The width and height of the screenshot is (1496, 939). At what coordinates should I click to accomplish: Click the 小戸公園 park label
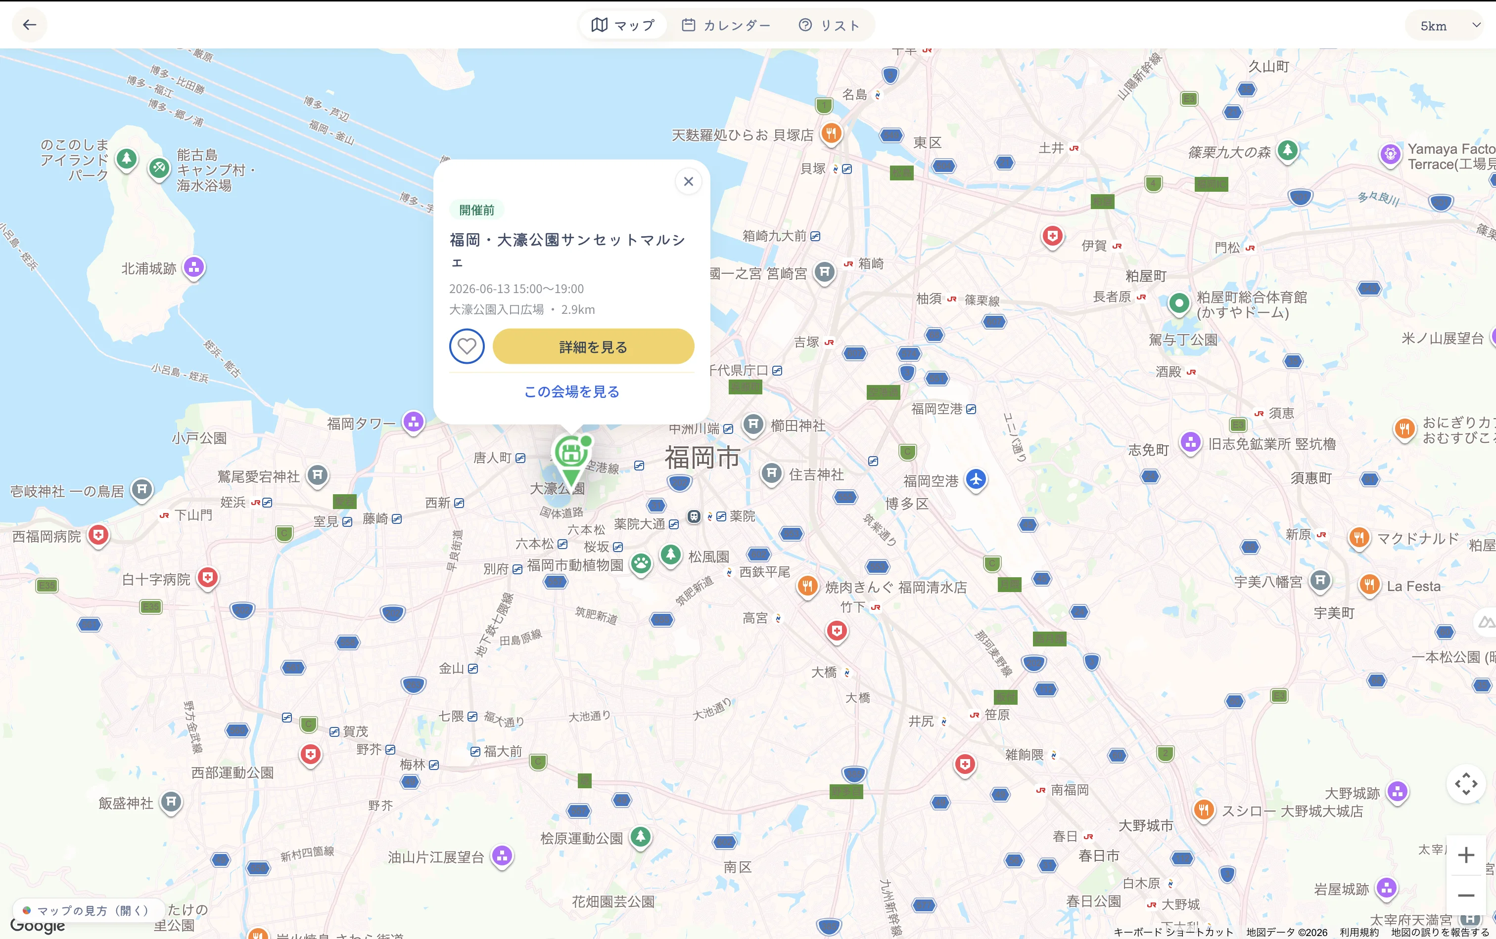click(x=199, y=438)
